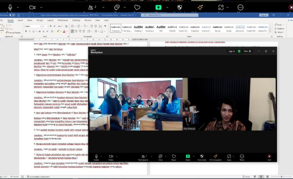Screen dimensions: 293x179
Task: Open the Layout ribbon tab
Action: click(50, 20)
